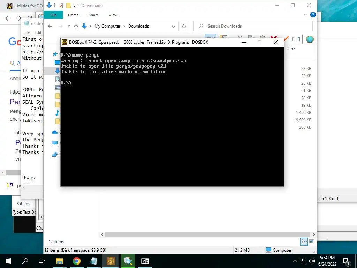
Task: Open the Windows Start menu
Action: pyautogui.click(x=8, y=261)
